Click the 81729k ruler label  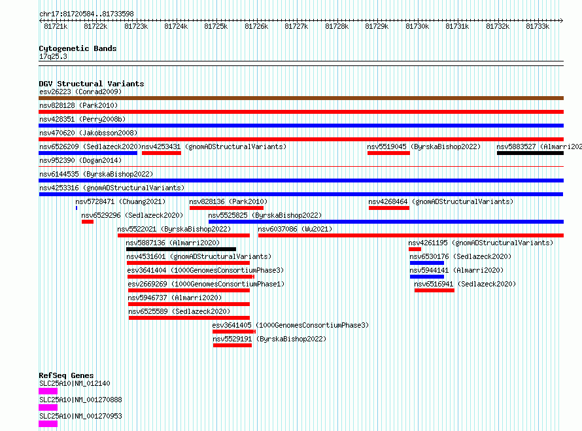point(377,26)
